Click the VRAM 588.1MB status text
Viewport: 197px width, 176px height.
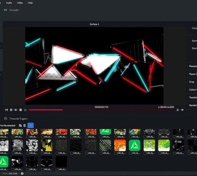pyautogui.click(x=10, y=174)
